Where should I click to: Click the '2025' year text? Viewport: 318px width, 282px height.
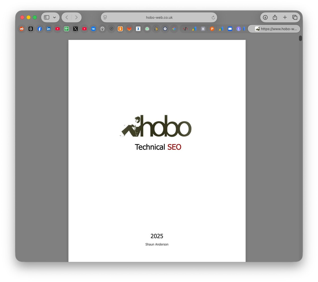(x=157, y=236)
